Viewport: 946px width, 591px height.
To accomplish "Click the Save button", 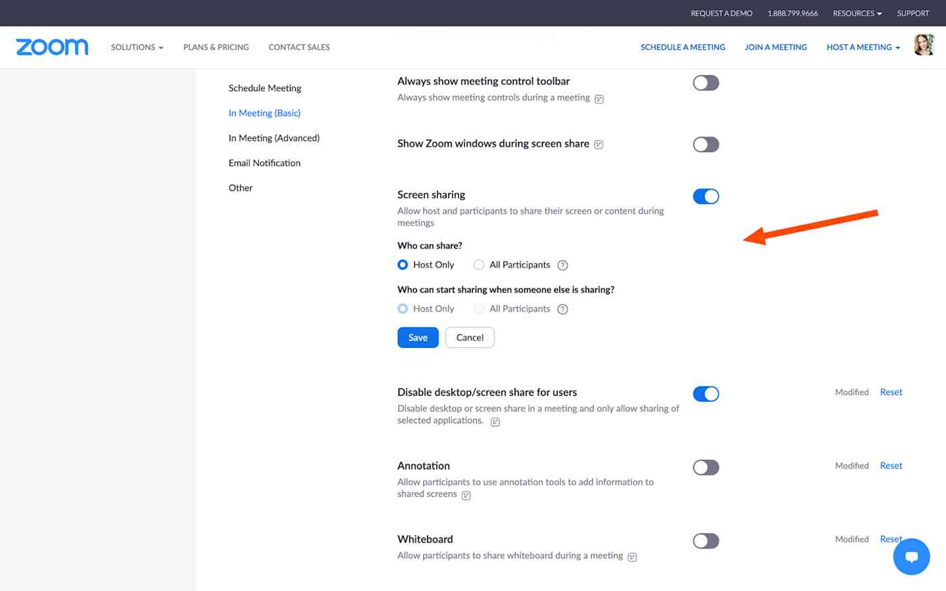I will 418,337.
